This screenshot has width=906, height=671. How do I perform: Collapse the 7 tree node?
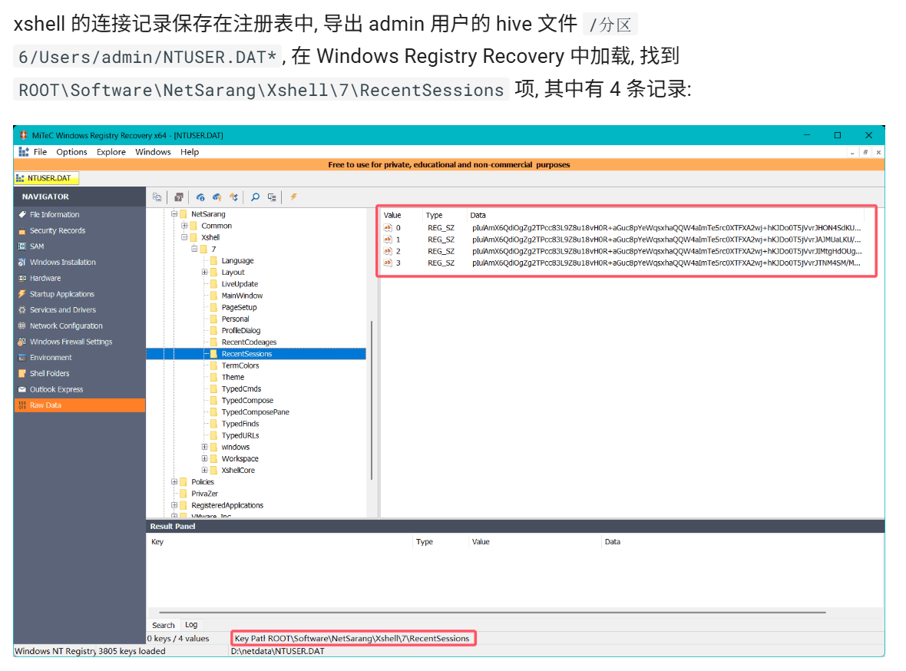click(x=194, y=249)
